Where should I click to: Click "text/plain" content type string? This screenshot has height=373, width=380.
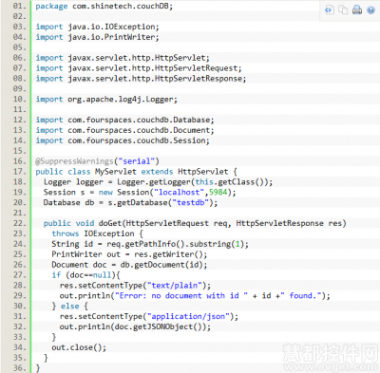click(x=175, y=286)
